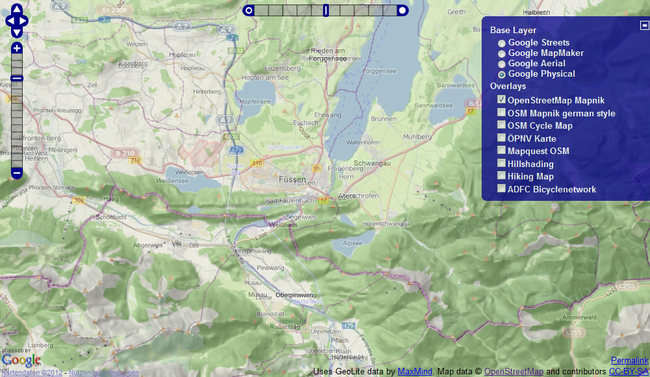
Task: Click the pan down arrow
Action: pyautogui.click(x=17, y=32)
